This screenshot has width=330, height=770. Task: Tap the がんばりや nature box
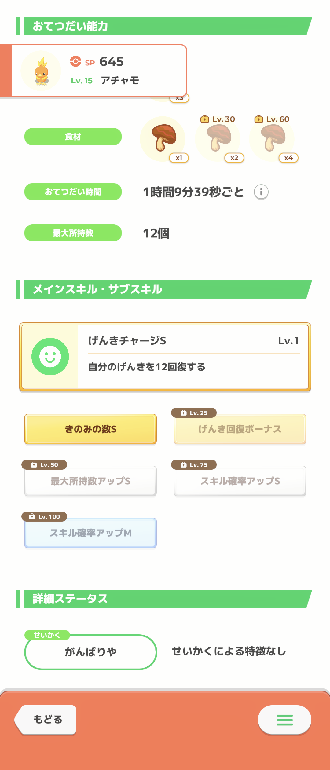[x=91, y=652]
